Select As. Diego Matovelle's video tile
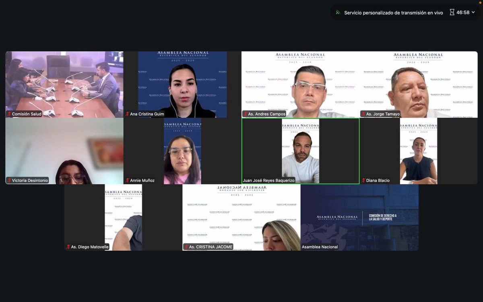This screenshot has height=302, width=483. point(124,217)
